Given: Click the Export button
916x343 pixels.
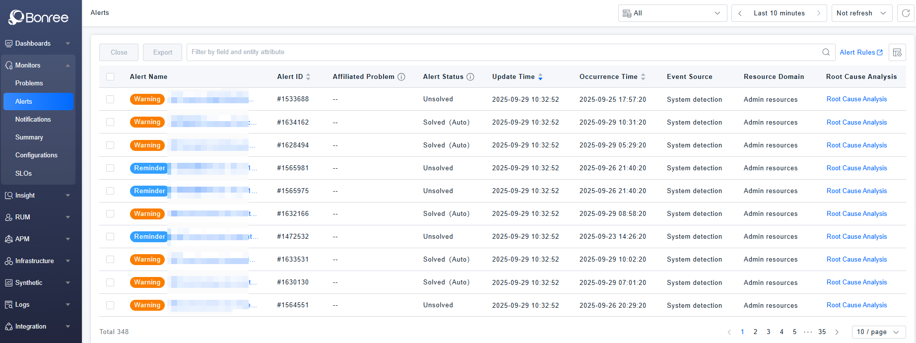Looking at the screenshot, I should click(x=162, y=52).
